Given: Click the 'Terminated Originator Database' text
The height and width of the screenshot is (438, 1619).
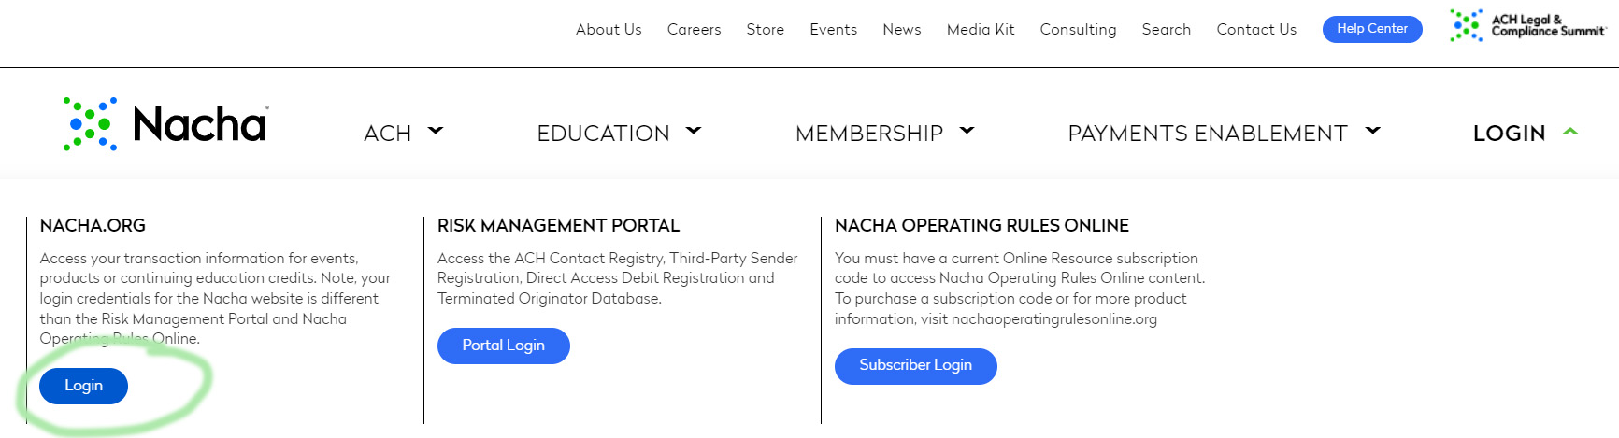Looking at the screenshot, I should (x=548, y=299).
